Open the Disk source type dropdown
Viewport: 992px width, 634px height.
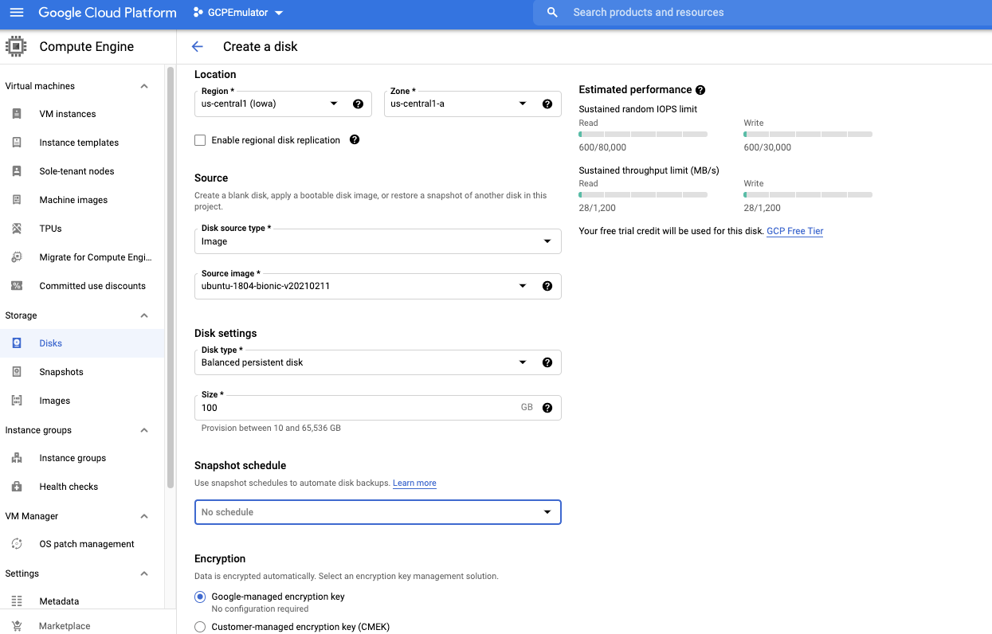tap(378, 241)
